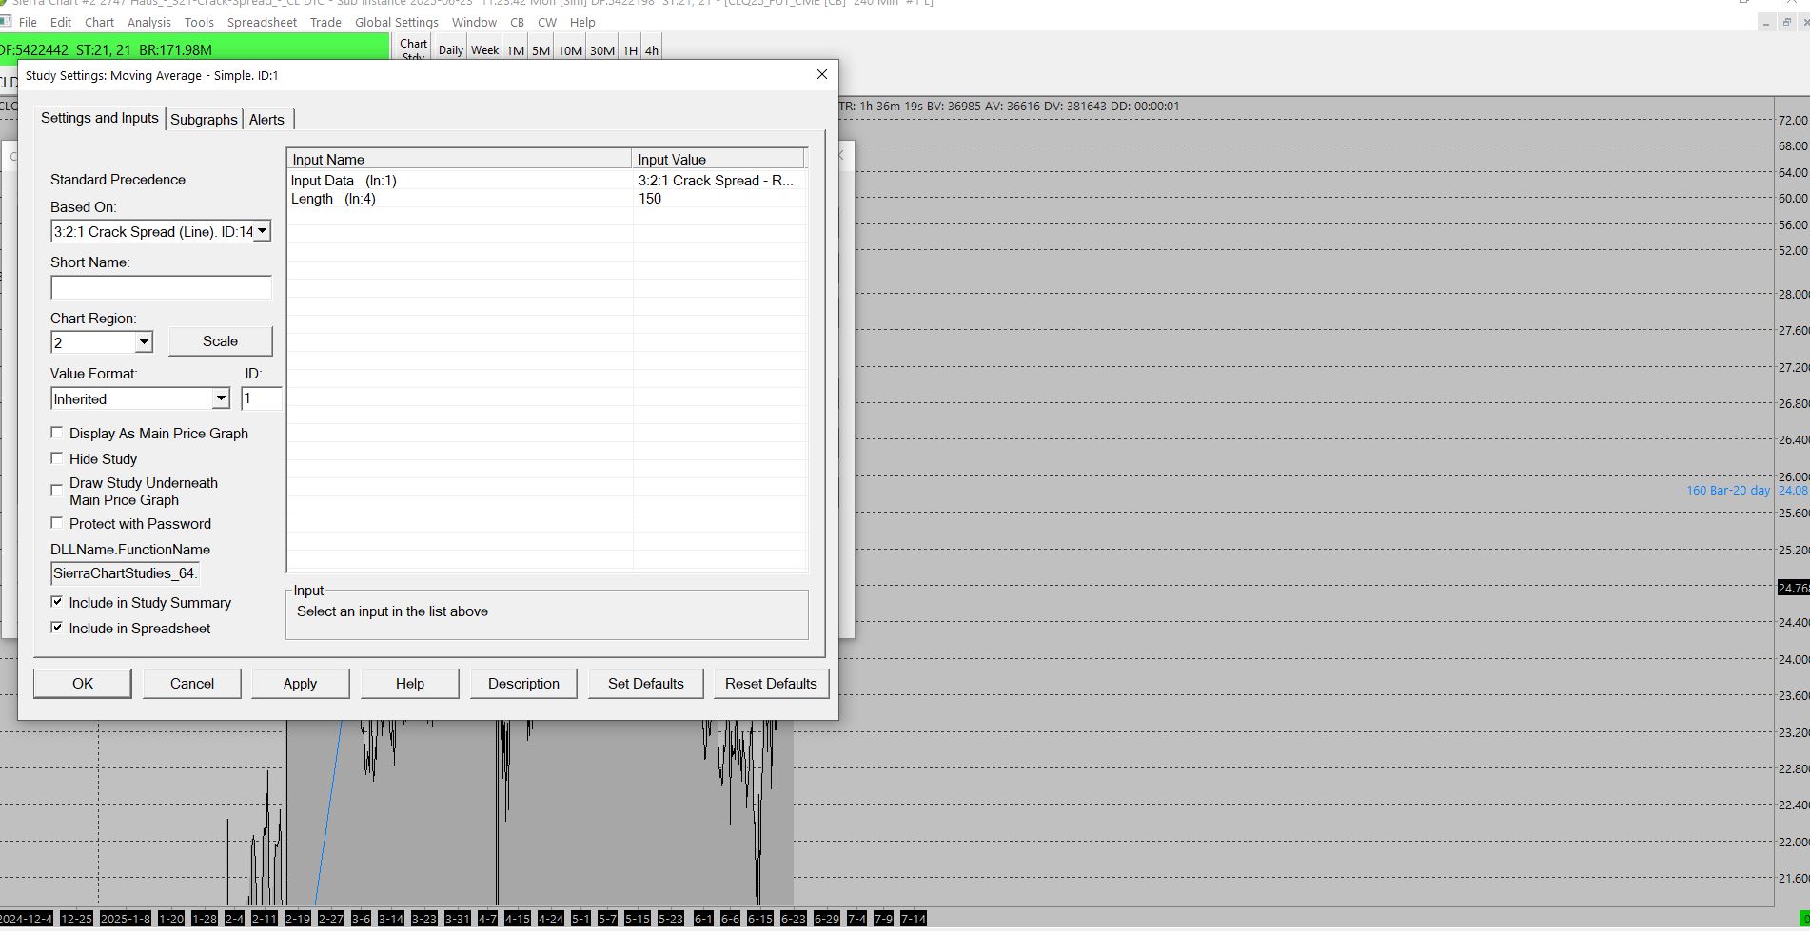This screenshot has height=931, width=1810.
Task: Toggle Draw Study Underneath Main Price Graph
Action: (57, 491)
